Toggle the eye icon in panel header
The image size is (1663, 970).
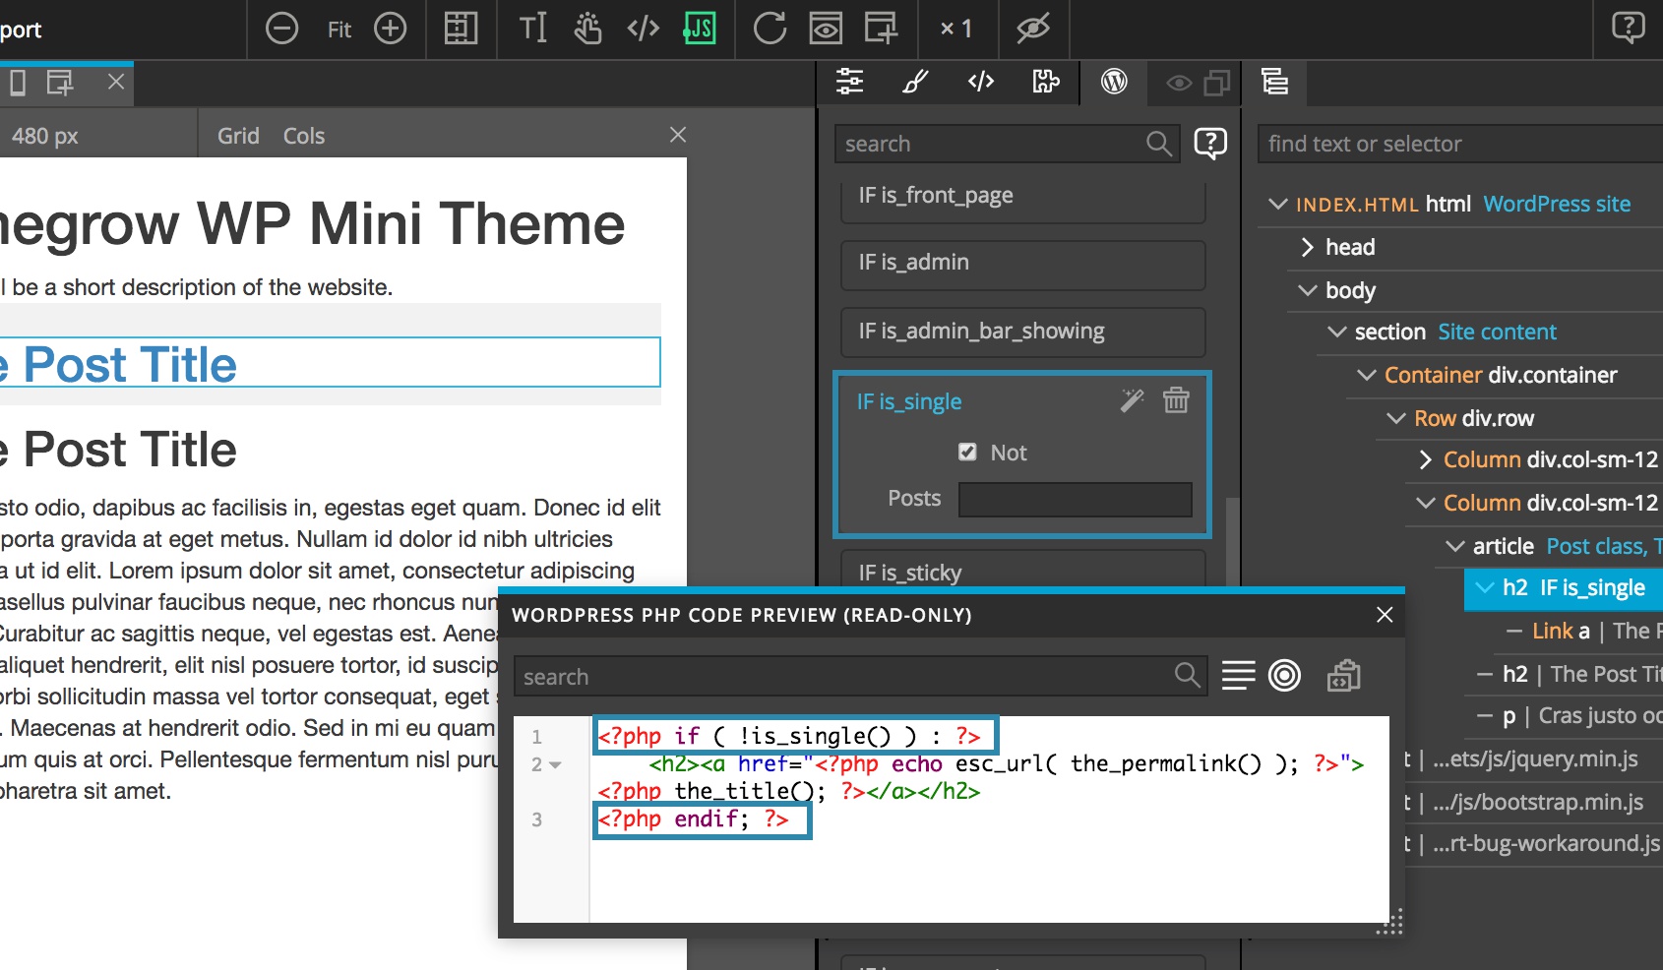[1179, 84]
